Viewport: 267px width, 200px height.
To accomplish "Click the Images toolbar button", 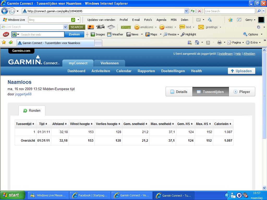I will coord(98,34).
